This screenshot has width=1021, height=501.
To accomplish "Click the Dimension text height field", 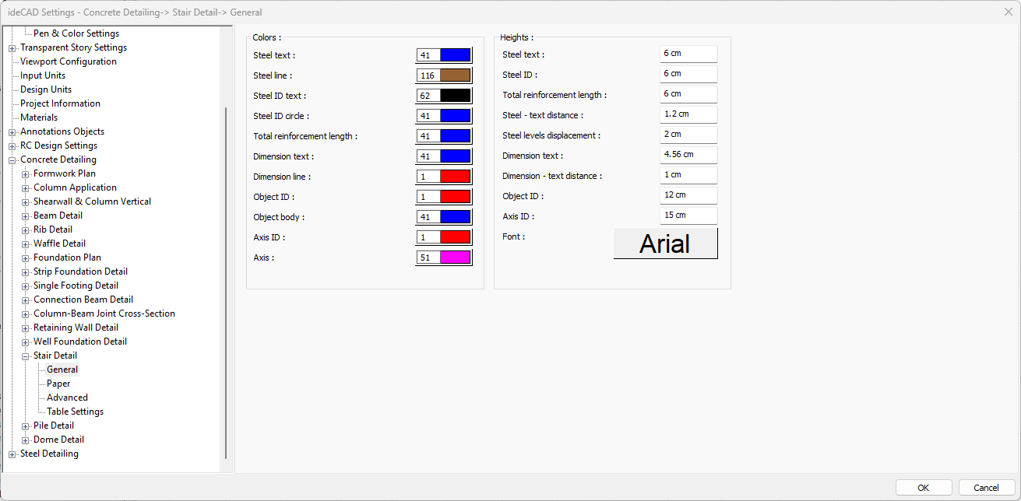I will (x=688, y=155).
